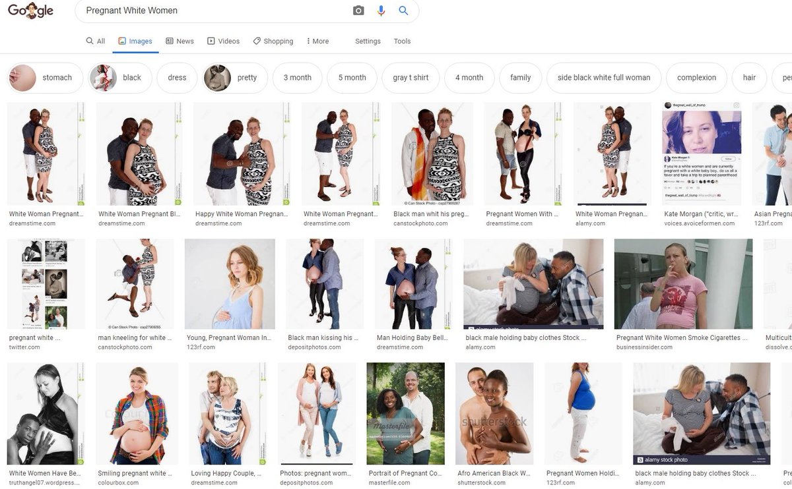Expand the More menu
The image size is (792, 489).
pyautogui.click(x=317, y=41)
